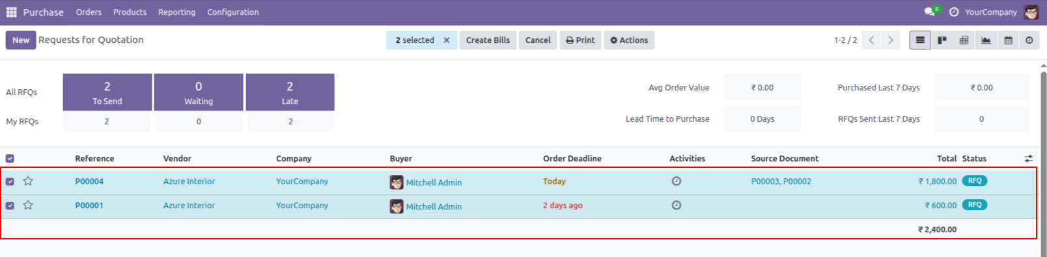
Task: Click the RFQ status badge for P00001
Action: point(975,205)
